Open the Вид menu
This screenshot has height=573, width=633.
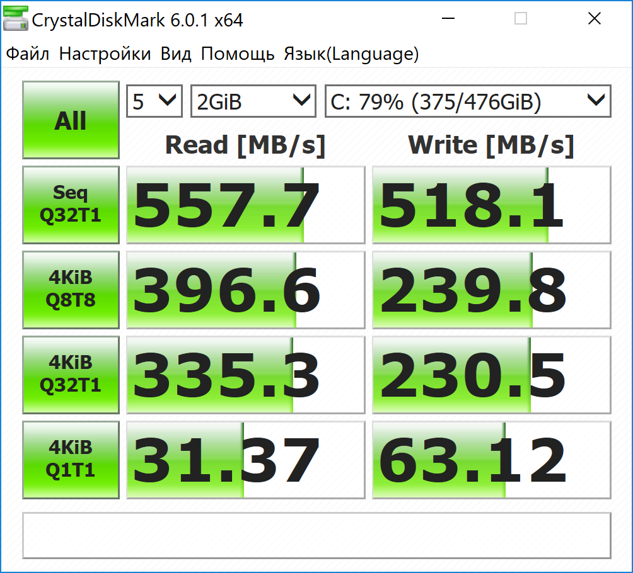click(x=176, y=54)
